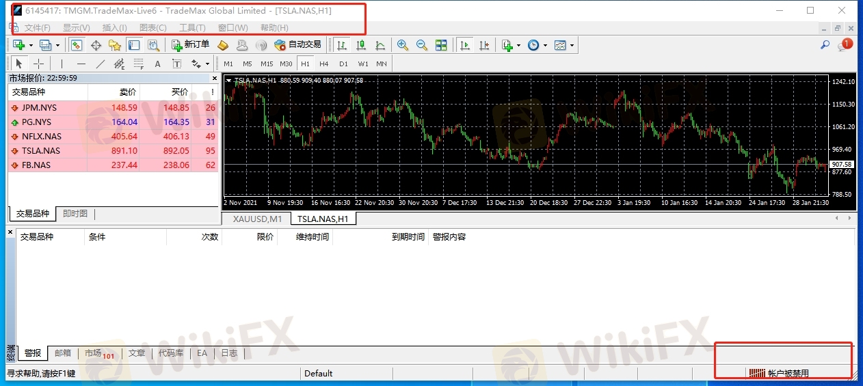
Task: Open the 工具(T) menu
Action: (192, 27)
